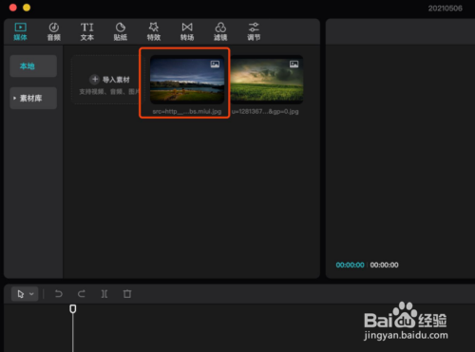Switch to the 调节 (Adjust) tab
This screenshot has height=352, width=475.
coord(254,31)
